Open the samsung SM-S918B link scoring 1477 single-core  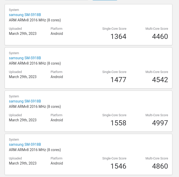point(25,58)
